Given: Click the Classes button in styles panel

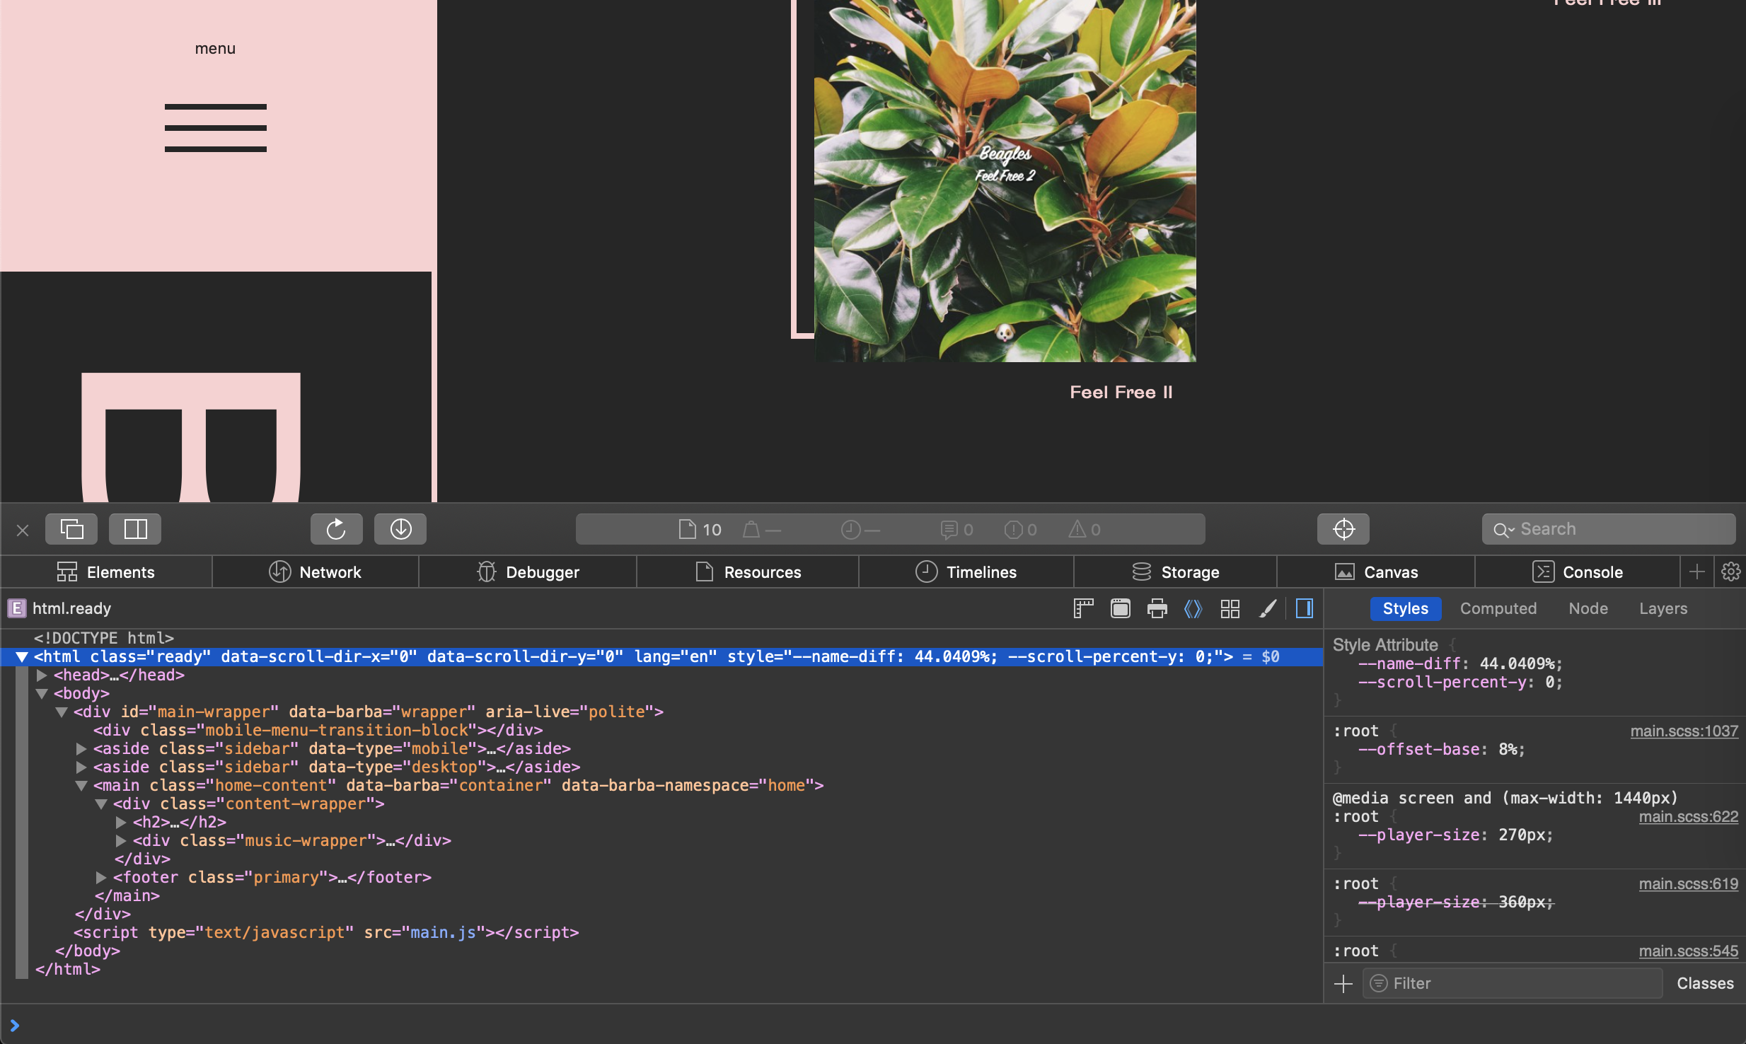Looking at the screenshot, I should click(x=1704, y=983).
